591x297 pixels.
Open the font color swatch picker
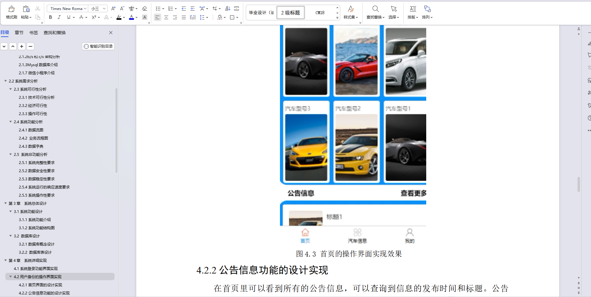[132, 17]
